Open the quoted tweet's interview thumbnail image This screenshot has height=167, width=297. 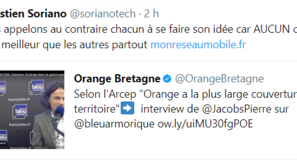(x=32, y=109)
